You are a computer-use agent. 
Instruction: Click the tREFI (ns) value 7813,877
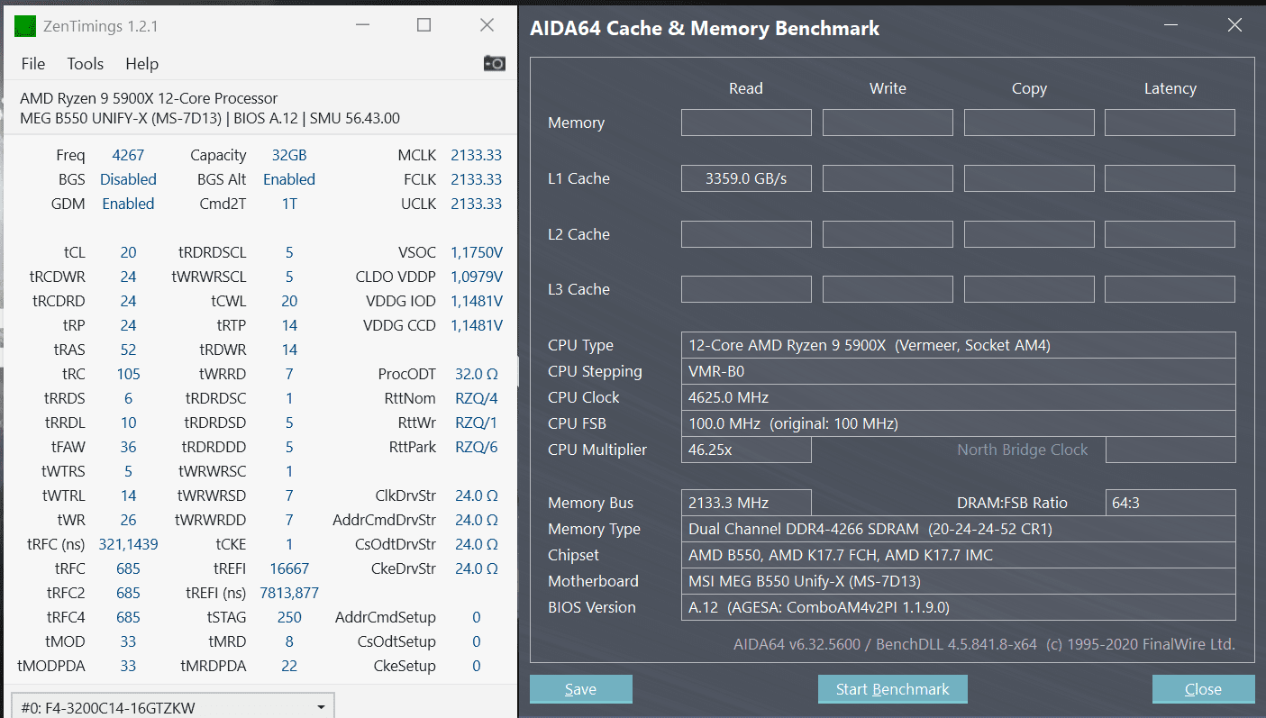click(289, 593)
